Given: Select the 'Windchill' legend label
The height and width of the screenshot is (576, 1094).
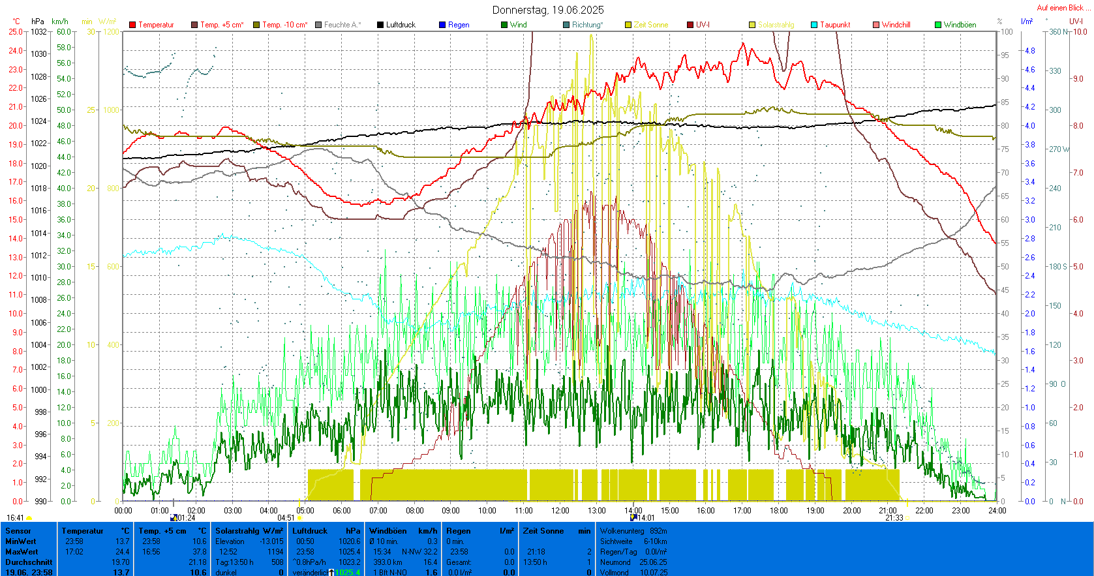Looking at the screenshot, I should pyautogui.click(x=896, y=25).
